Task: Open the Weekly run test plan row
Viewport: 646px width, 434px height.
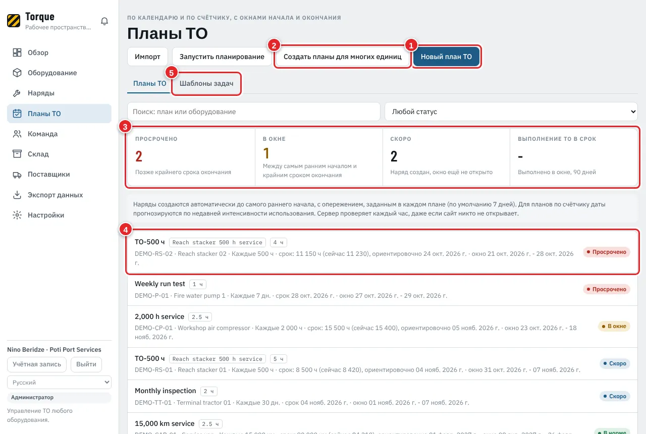Action: pos(383,290)
